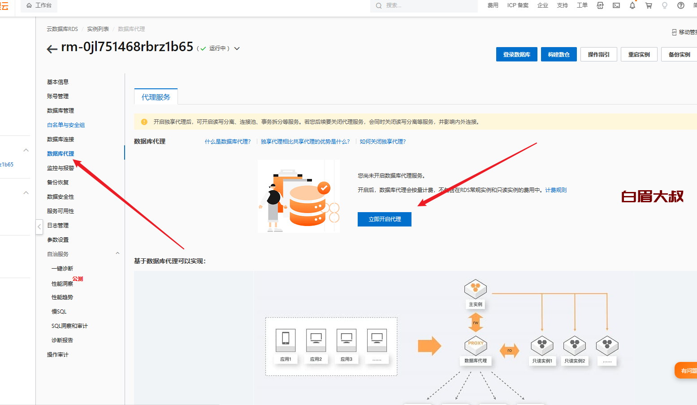Open 数据库管理 in the side menu
This screenshot has height=405, width=697.
pos(61,111)
